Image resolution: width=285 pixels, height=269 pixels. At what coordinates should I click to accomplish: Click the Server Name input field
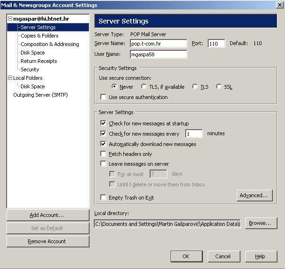pyautogui.click(x=158, y=44)
